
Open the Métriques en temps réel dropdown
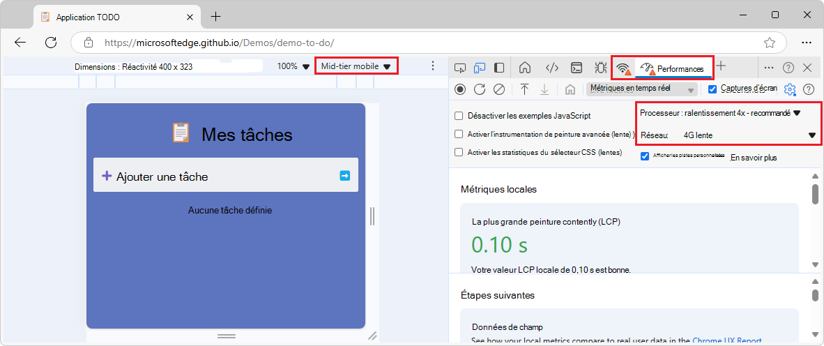pos(641,89)
